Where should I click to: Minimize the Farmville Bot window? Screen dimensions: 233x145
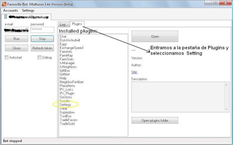208,3
